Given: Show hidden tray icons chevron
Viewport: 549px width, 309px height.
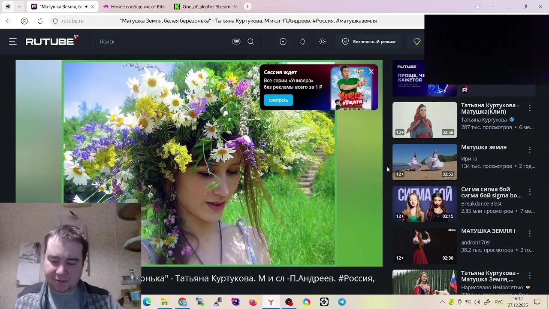Looking at the screenshot, I should (x=442, y=302).
